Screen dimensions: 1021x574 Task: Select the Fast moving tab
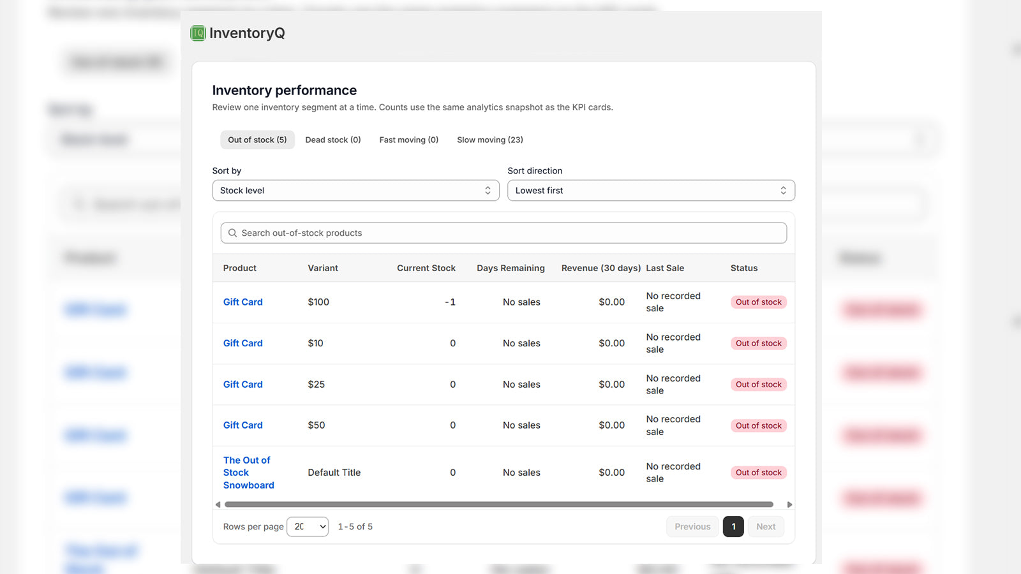coord(409,140)
